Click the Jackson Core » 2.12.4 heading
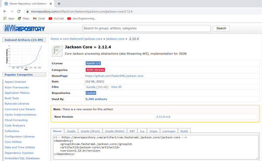The height and width of the screenshot is (161, 262). (88, 47)
